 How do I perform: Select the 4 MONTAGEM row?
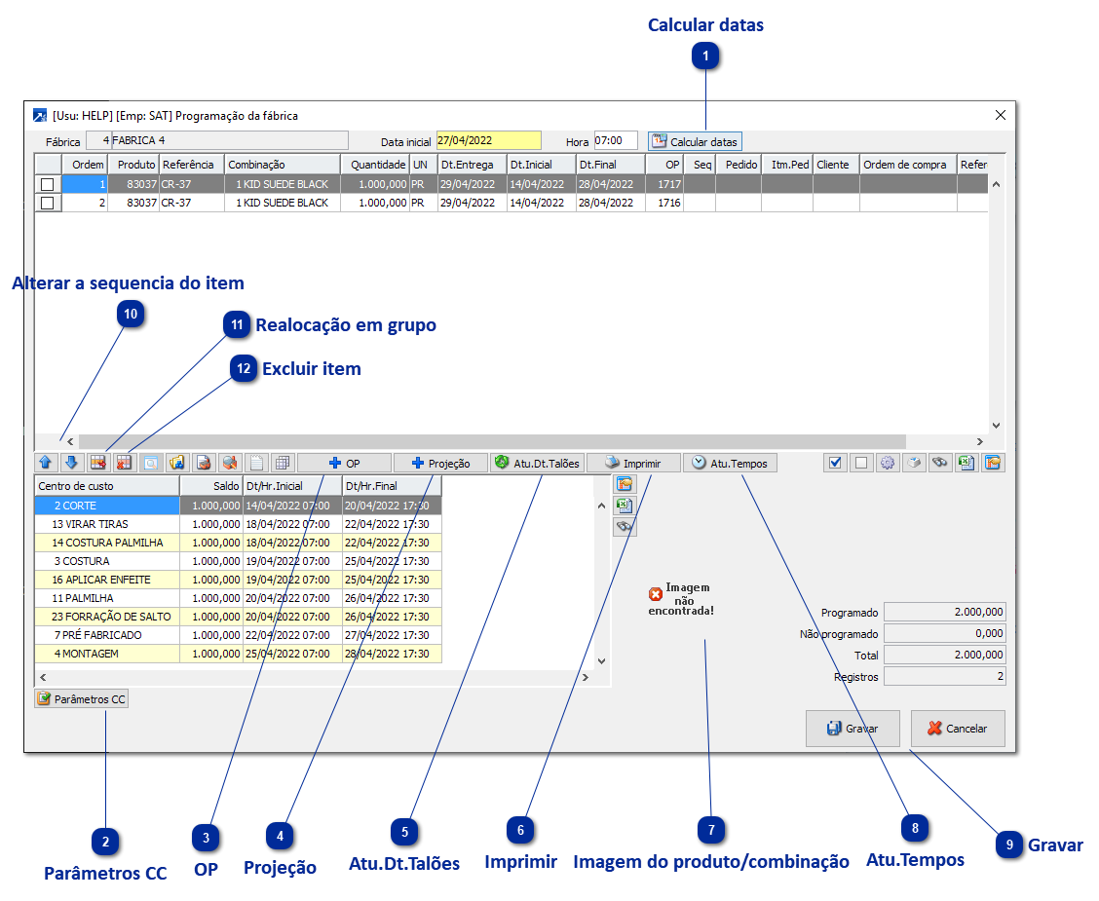(x=238, y=654)
